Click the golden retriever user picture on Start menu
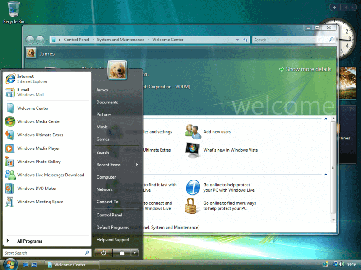Screen dimensions: 361x270 117,70
